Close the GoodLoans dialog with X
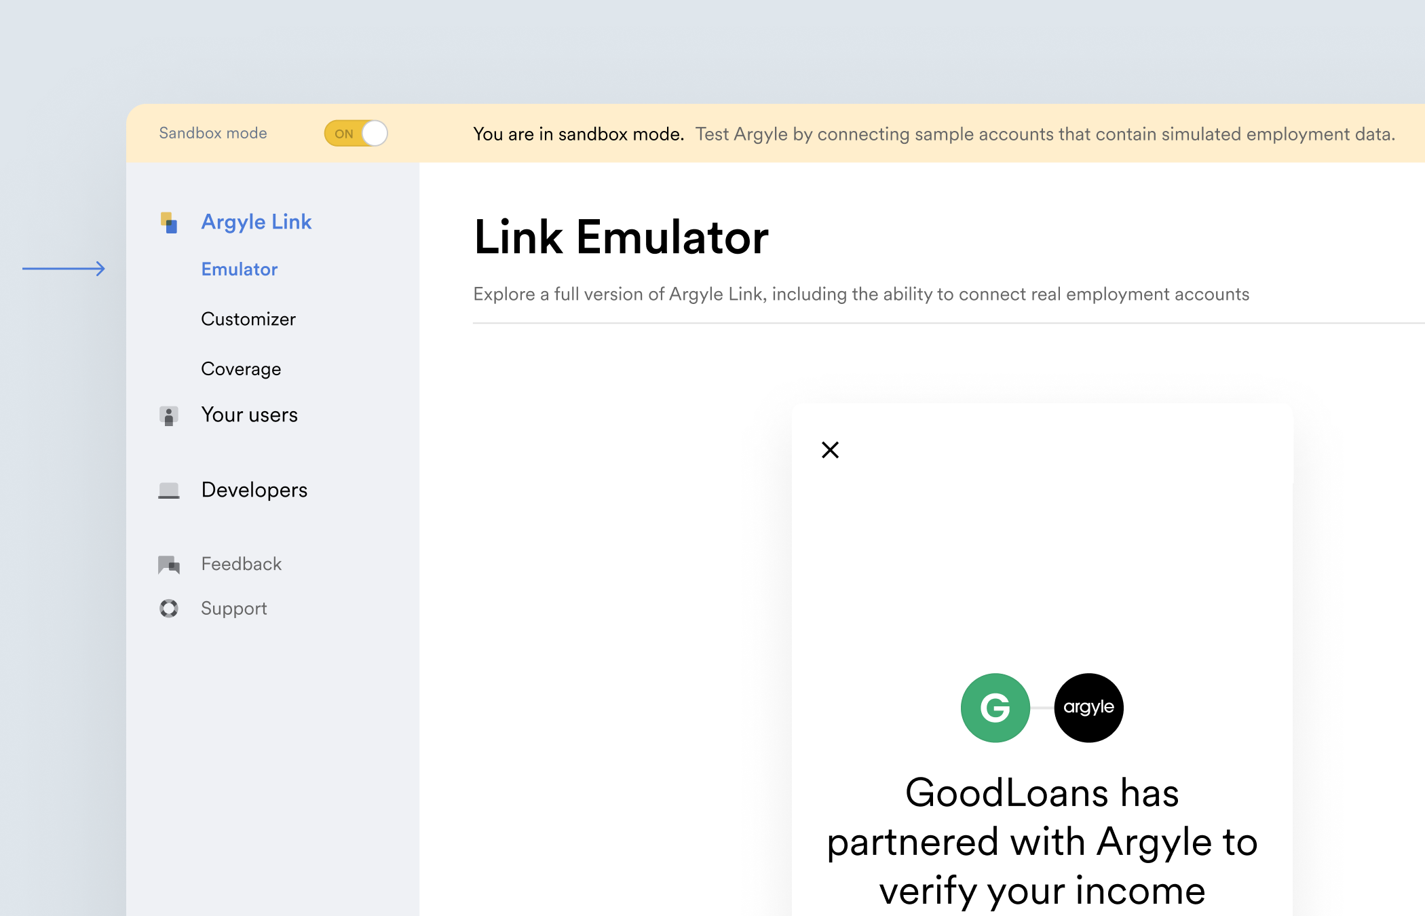Viewport: 1425px width, 916px height. pyautogui.click(x=830, y=450)
